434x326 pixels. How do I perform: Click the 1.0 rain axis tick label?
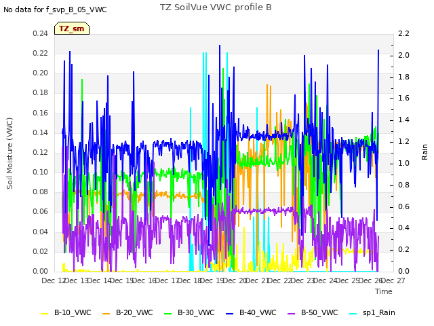click(403, 163)
